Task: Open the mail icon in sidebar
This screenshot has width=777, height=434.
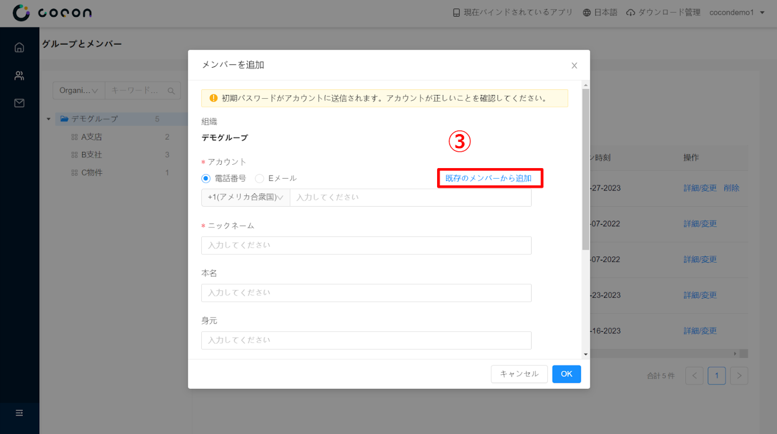Action: pyautogui.click(x=20, y=103)
